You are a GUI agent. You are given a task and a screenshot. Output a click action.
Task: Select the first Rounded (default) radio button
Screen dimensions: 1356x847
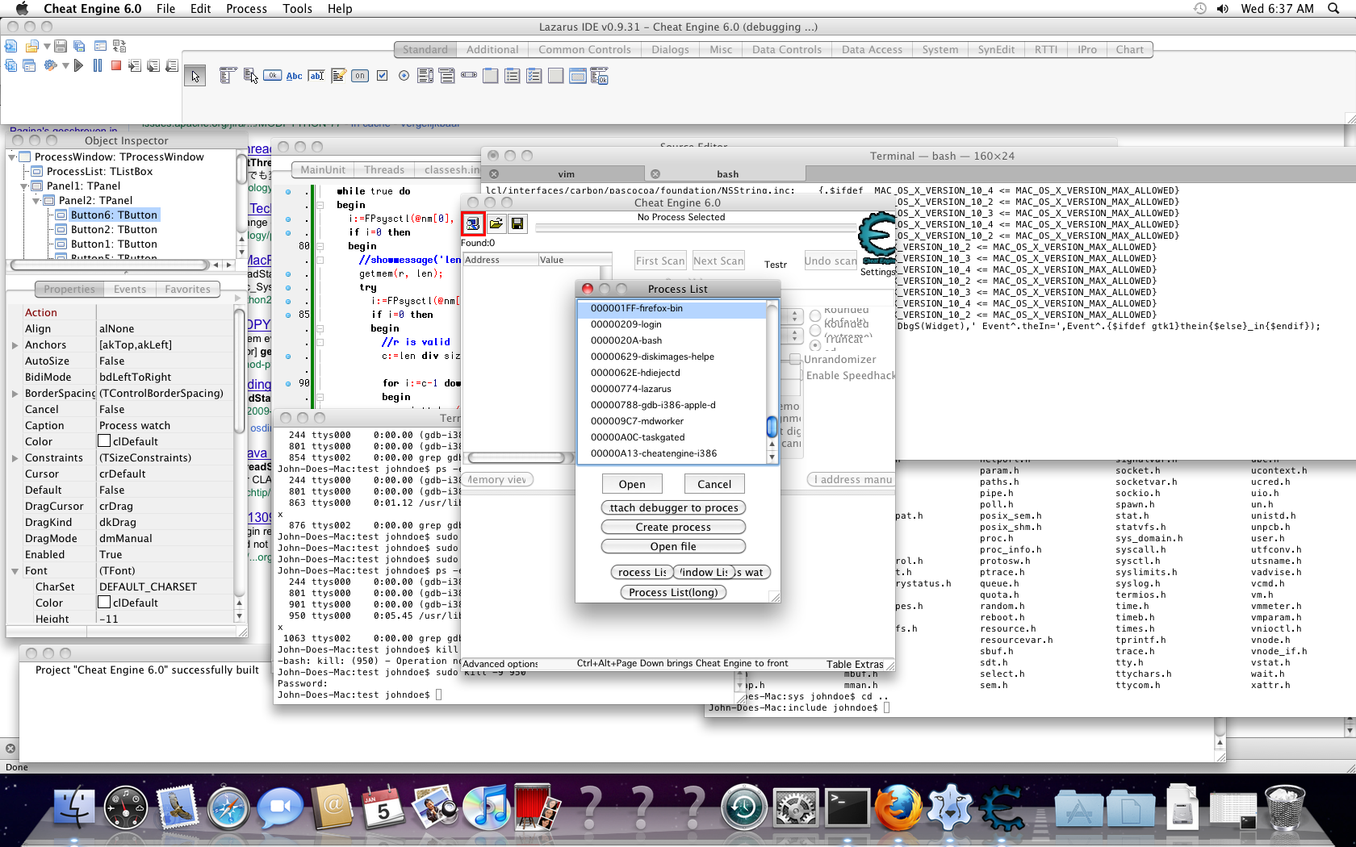(x=815, y=315)
